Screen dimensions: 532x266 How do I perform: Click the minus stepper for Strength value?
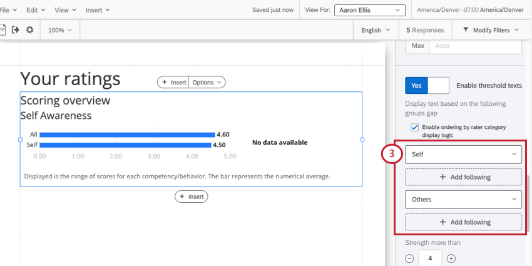(409, 258)
